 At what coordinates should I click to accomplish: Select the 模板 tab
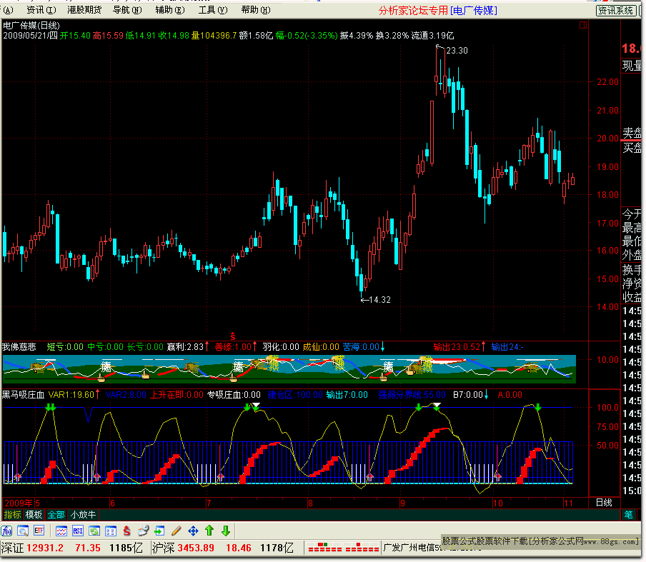tap(34, 515)
